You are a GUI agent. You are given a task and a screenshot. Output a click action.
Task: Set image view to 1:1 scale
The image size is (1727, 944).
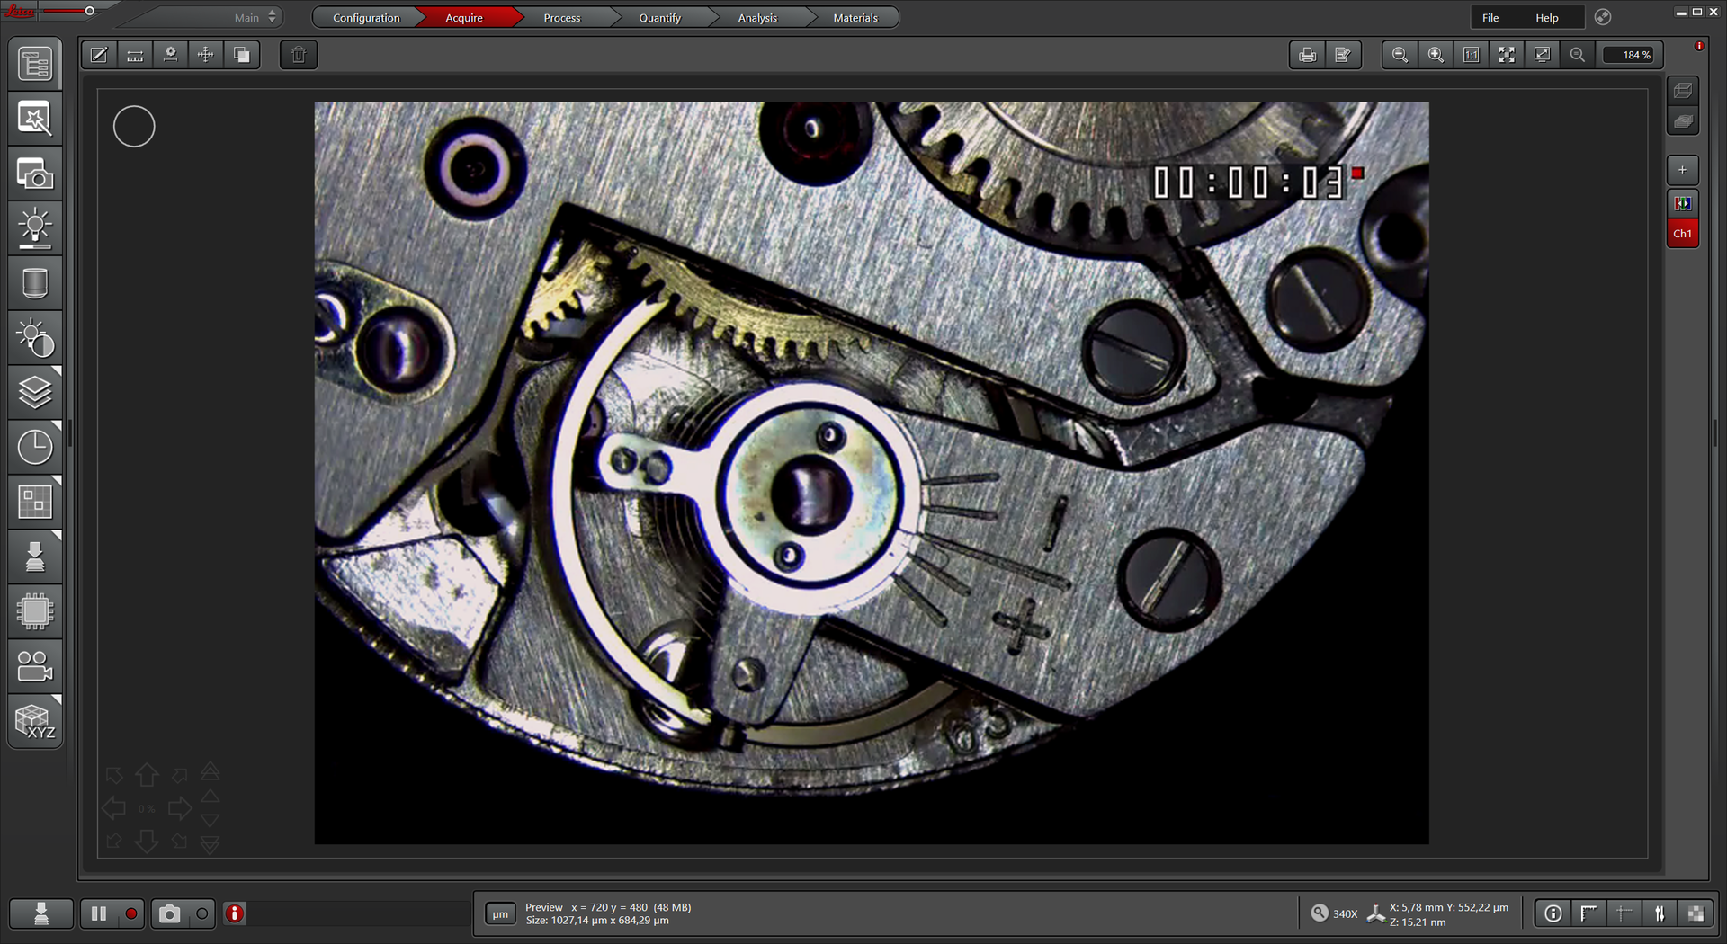1471,54
